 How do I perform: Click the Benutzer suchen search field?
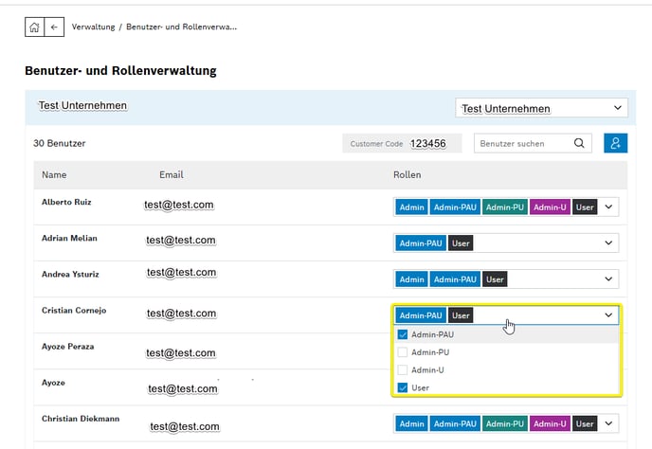pos(525,143)
